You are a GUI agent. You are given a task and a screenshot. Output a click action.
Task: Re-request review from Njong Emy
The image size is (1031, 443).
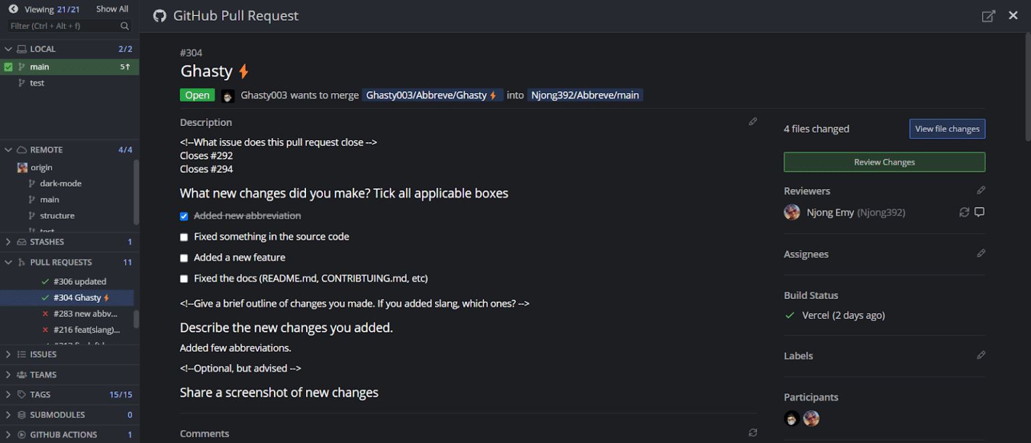click(x=964, y=212)
